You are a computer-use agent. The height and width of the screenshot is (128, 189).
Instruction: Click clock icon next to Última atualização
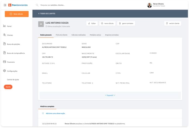(x=46, y=26)
